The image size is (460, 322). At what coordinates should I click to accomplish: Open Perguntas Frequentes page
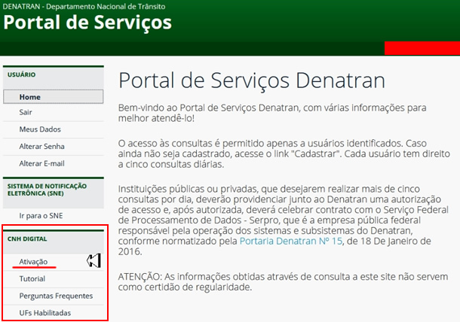pyautogui.click(x=56, y=296)
